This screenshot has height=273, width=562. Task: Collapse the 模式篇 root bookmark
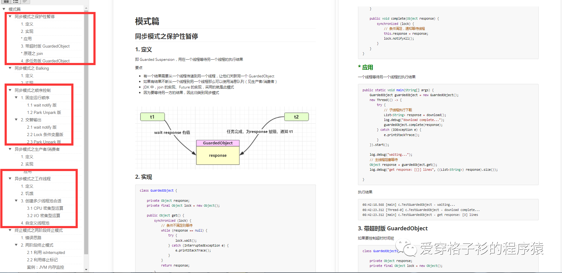pyautogui.click(x=4, y=9)
